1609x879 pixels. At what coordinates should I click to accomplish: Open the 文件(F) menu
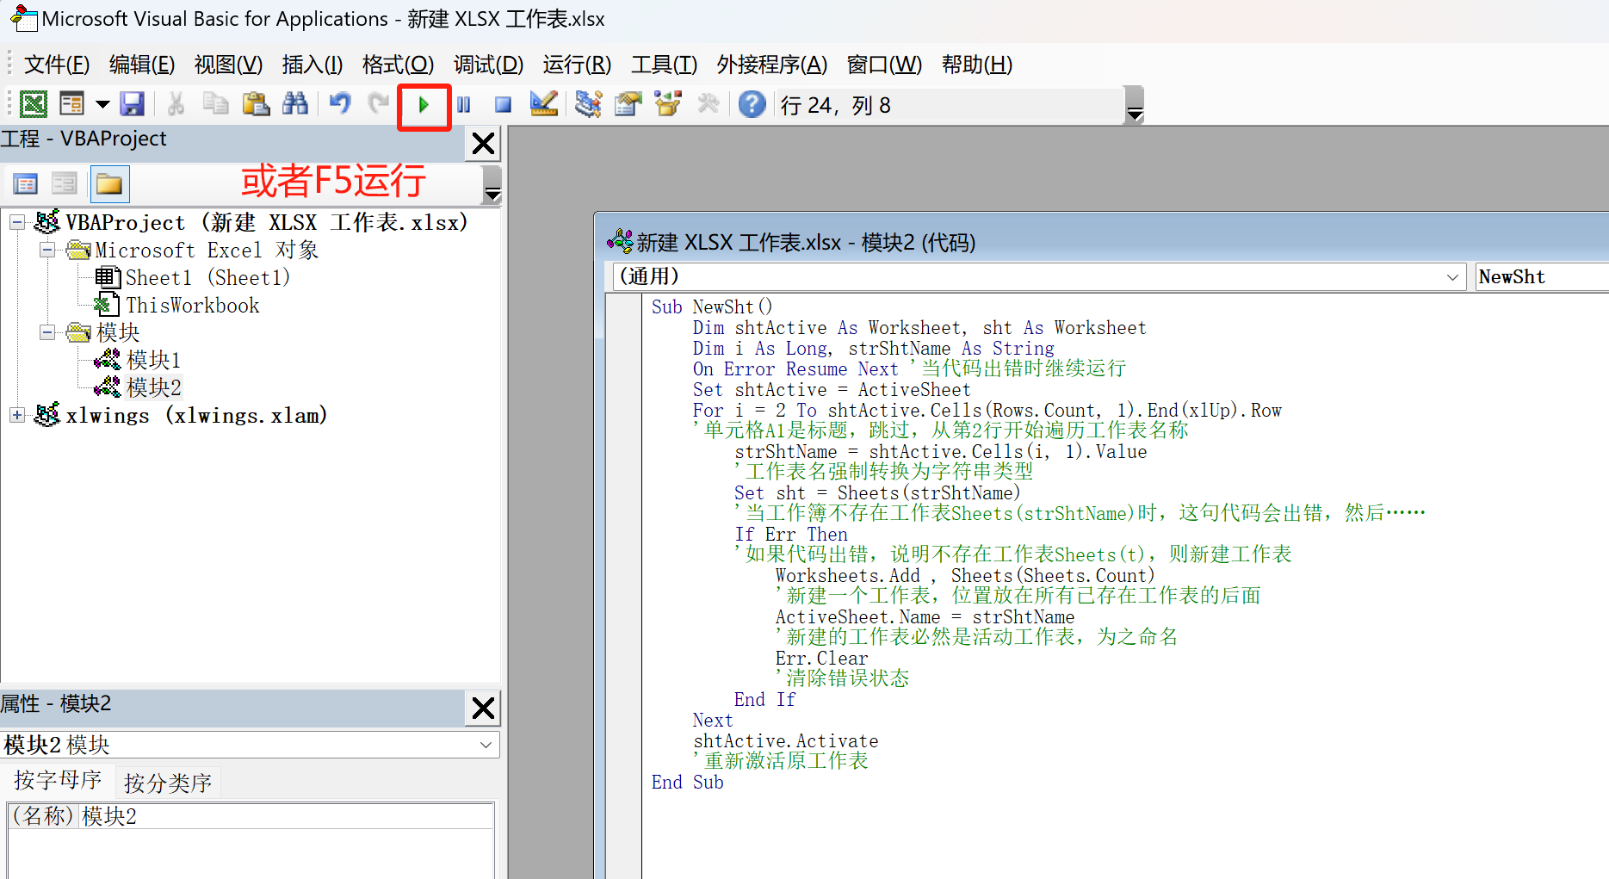(x=56, y=65)
